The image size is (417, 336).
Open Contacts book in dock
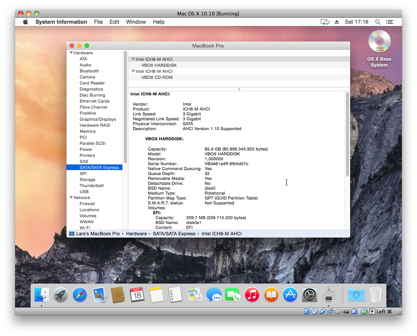tap(118, 295)
